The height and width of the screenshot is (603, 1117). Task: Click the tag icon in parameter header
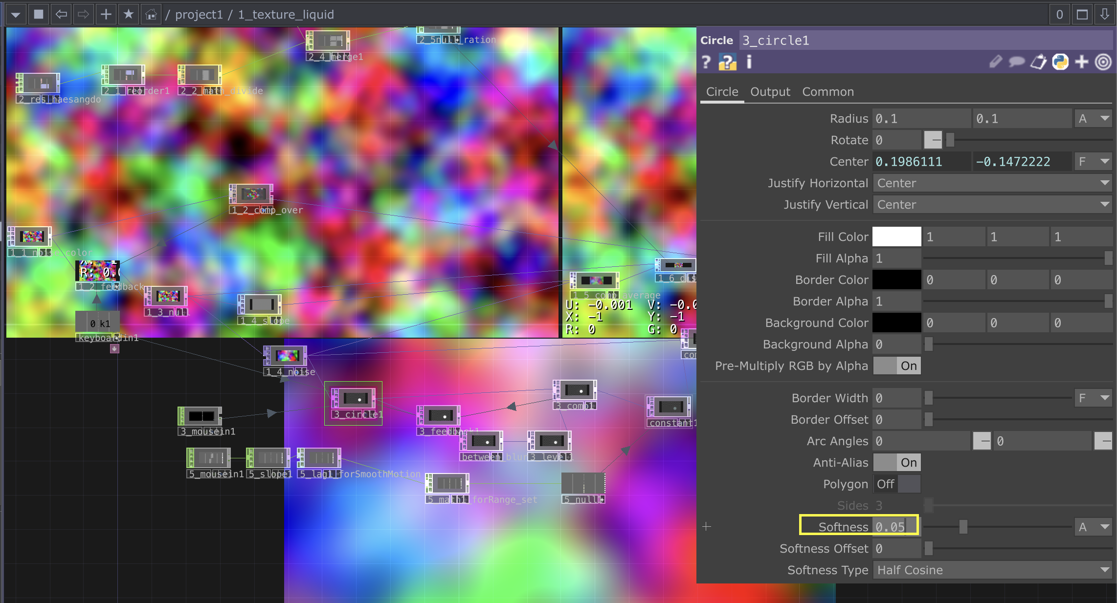coord(1038,62)
